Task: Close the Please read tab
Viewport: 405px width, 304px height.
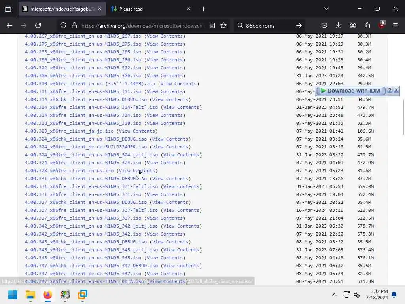Action: [189, 9]
